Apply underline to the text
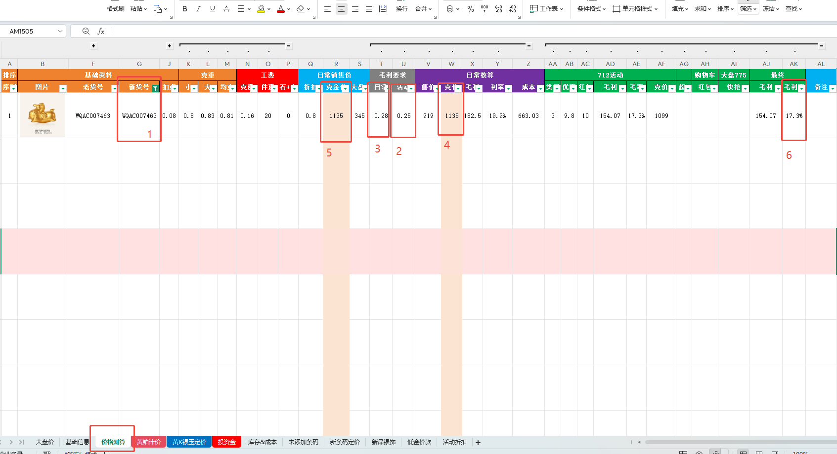Screen dimensions: 837x454 pos(212,9)
